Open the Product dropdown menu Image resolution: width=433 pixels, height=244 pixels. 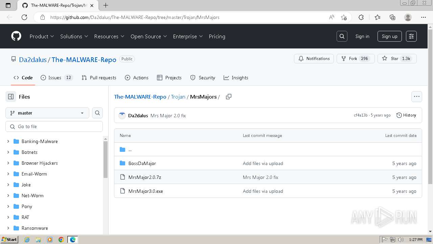point(42,36)
